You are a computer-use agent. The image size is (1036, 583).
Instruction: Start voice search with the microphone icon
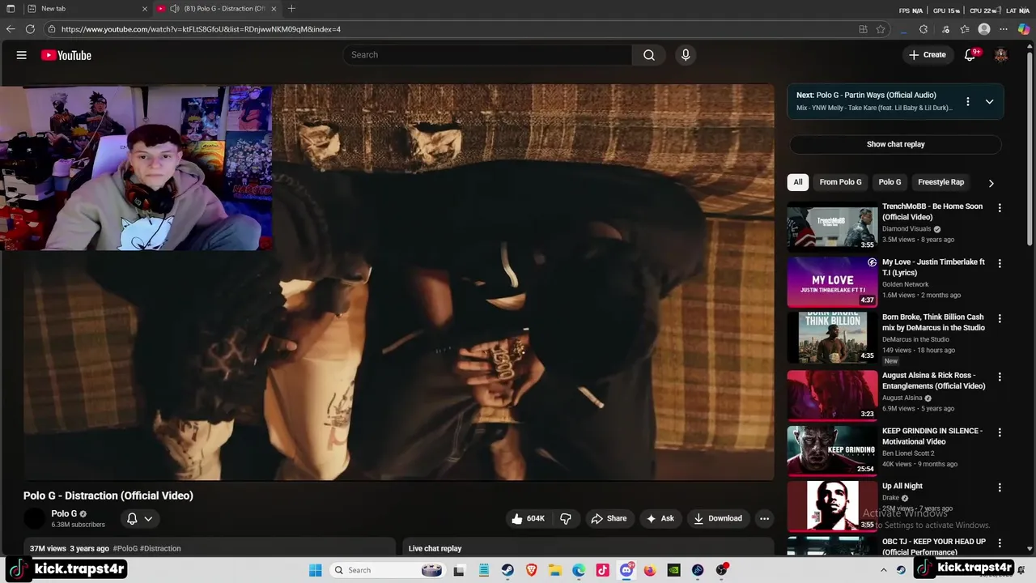click(x=686, y=55)
